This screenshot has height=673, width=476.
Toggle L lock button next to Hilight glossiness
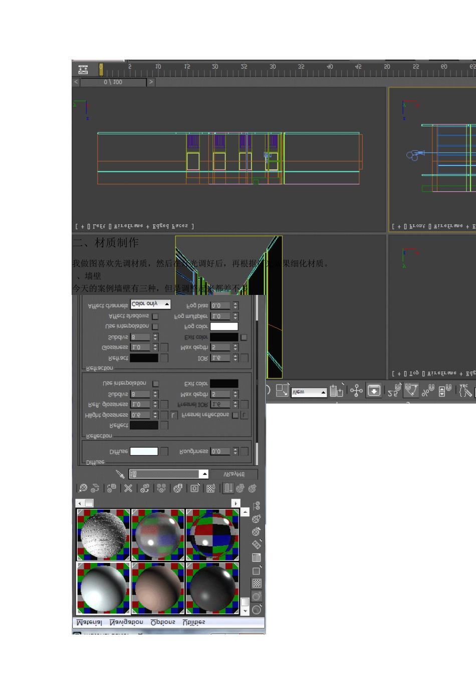(173, 415)
